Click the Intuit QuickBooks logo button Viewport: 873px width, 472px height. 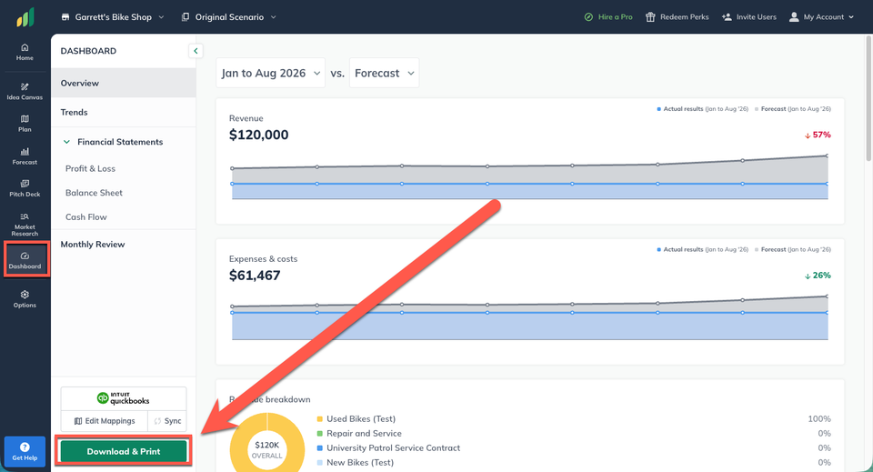coord(123,398)
